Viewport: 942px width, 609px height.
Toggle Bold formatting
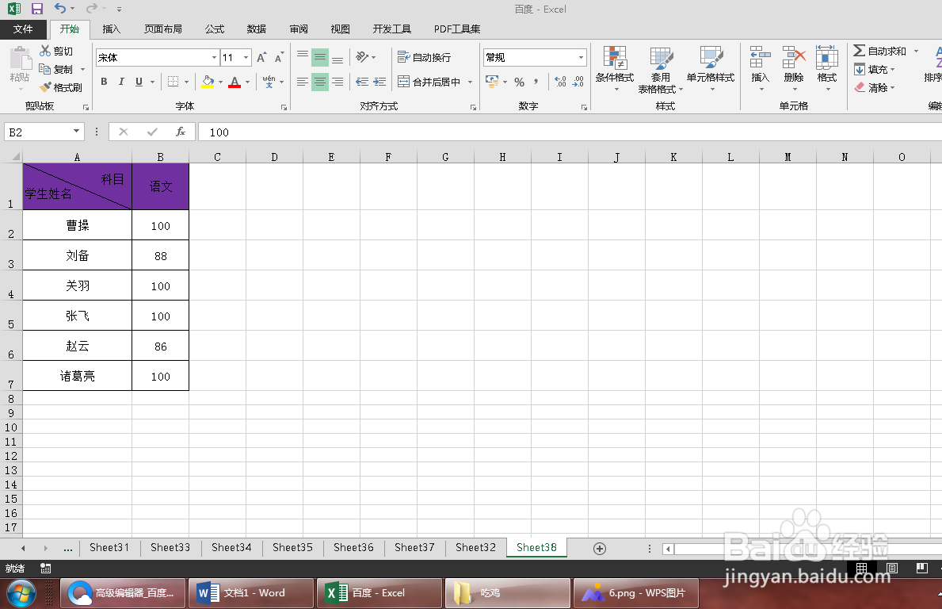pos(104,81)
